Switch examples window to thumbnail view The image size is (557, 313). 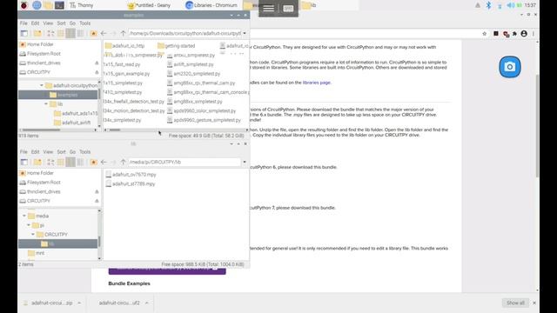[x=61, y=33]
